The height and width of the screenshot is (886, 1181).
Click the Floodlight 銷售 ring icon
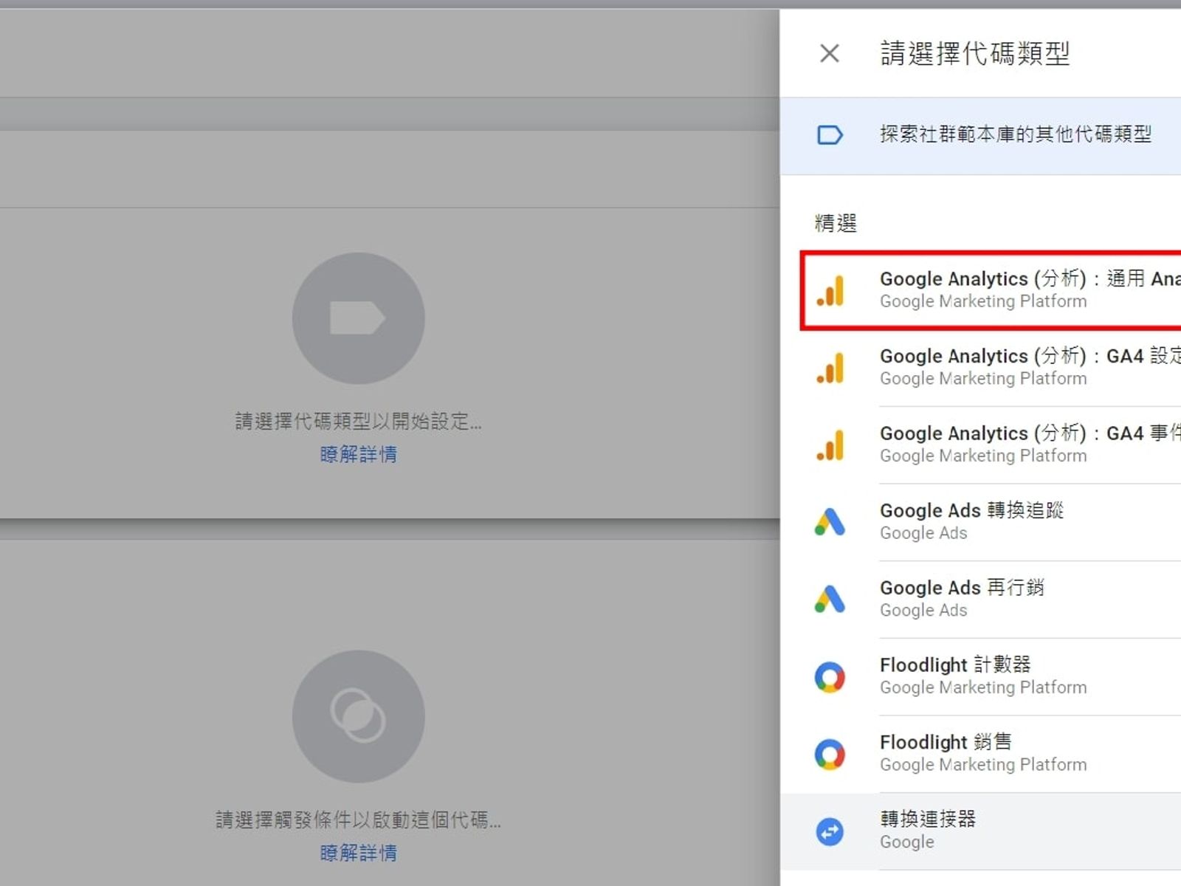(830, 755)
